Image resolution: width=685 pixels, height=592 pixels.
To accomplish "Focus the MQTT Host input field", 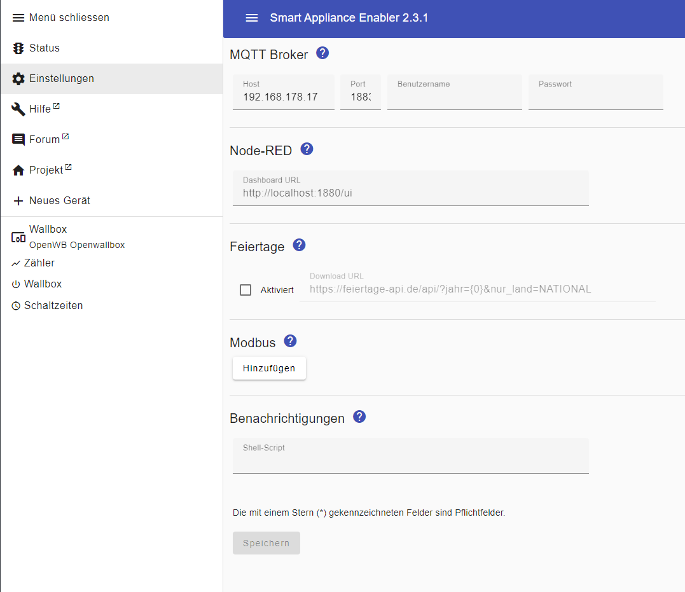I will point(284,92).
